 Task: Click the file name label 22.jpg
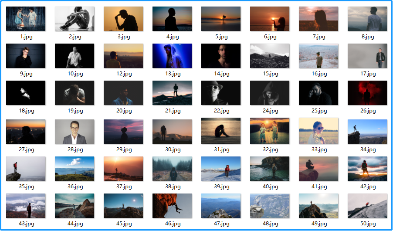[x=221, y=111]
